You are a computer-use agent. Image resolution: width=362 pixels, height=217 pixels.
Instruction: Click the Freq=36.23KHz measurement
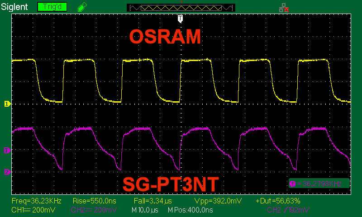37,201
